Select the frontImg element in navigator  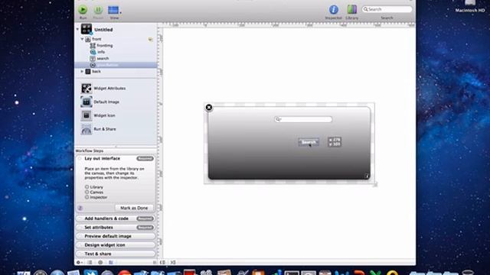[x=116, y=46]
